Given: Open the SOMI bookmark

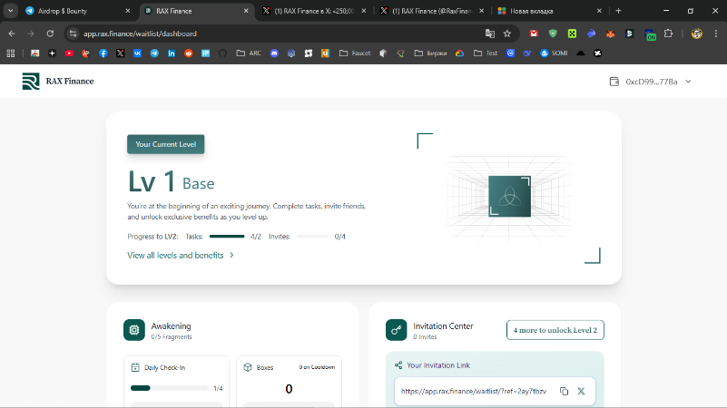Looking at the screenshot, I should (x=554, y=53).
